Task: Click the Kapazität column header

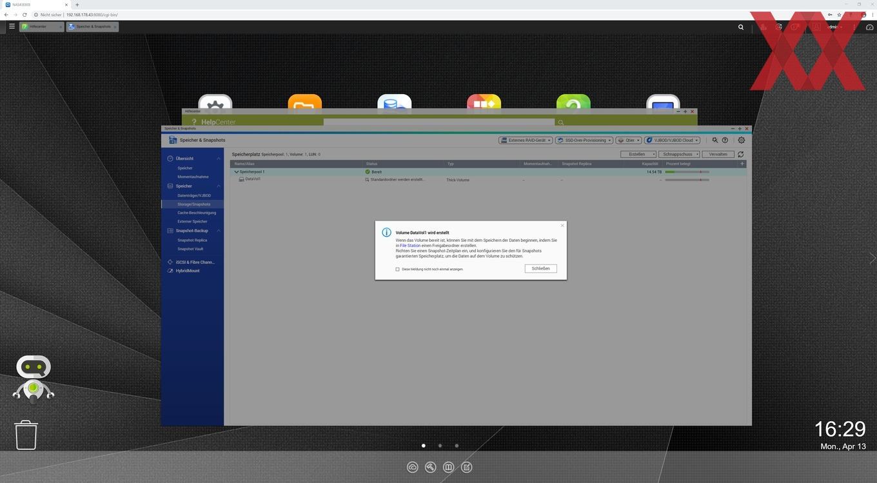Action: pos(650,164)
